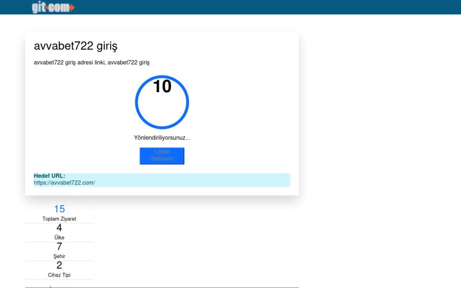Image resolution: width=461 pixels, height=288 pixels.
Task: Click the countdown number 10
Action: pyautogui.click(x=162, y=86)
